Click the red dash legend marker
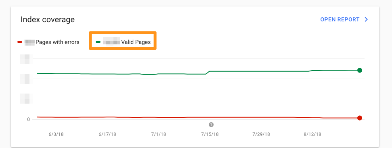392x148 pixels. (x=20, y=42)
